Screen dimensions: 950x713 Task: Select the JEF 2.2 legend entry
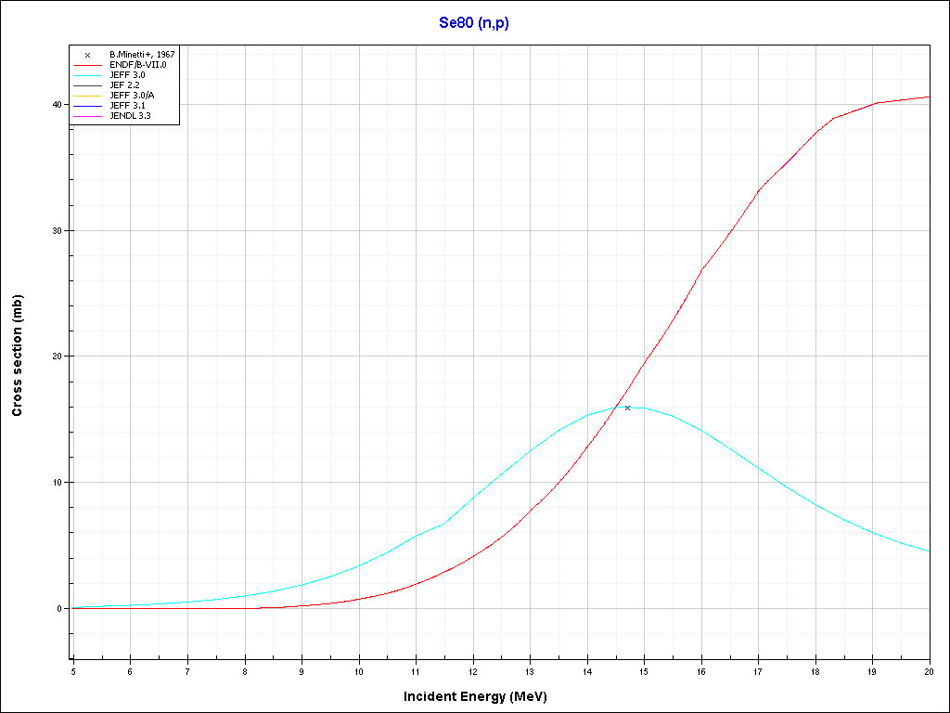(124, 85)
